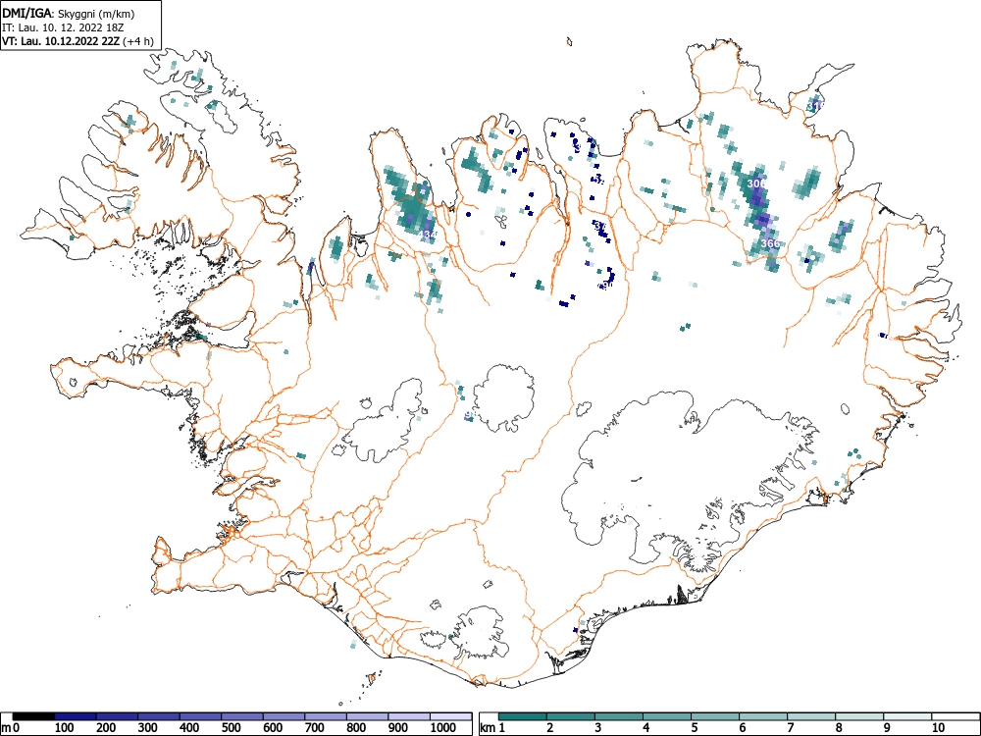Click the '300' label on metre scale
Screen dimensions: 981x736
point(148,728)
